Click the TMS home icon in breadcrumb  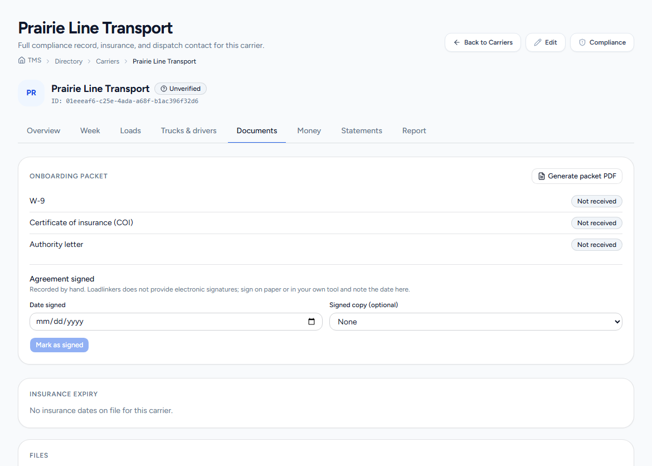tap(22, 60)
